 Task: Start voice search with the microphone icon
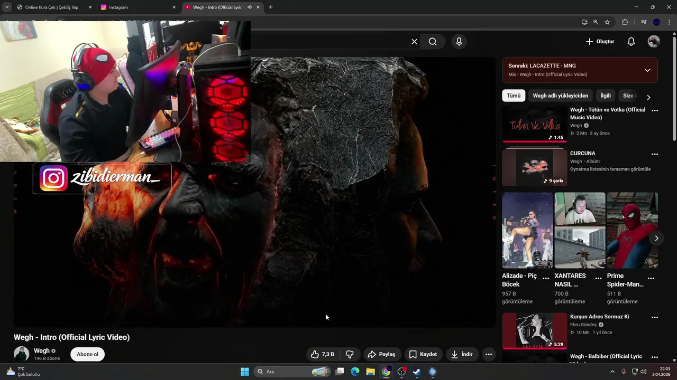(x=459, y=42)
